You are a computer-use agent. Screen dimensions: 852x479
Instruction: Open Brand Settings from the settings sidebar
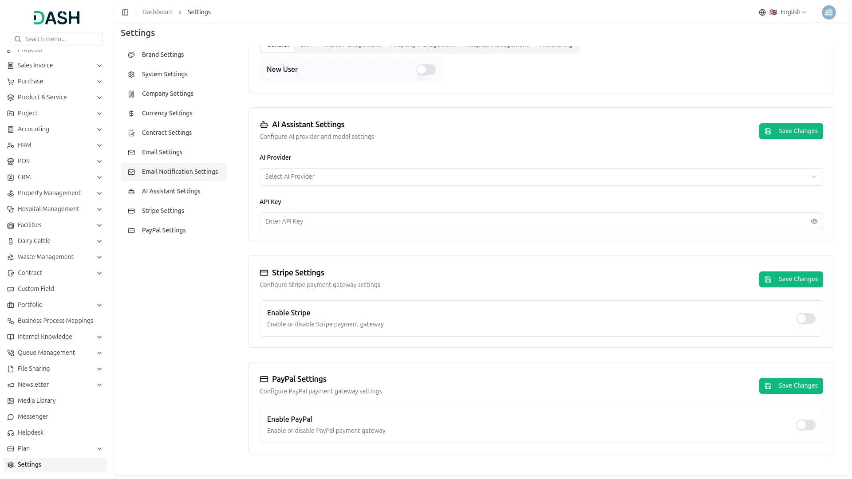coord(162,54)
